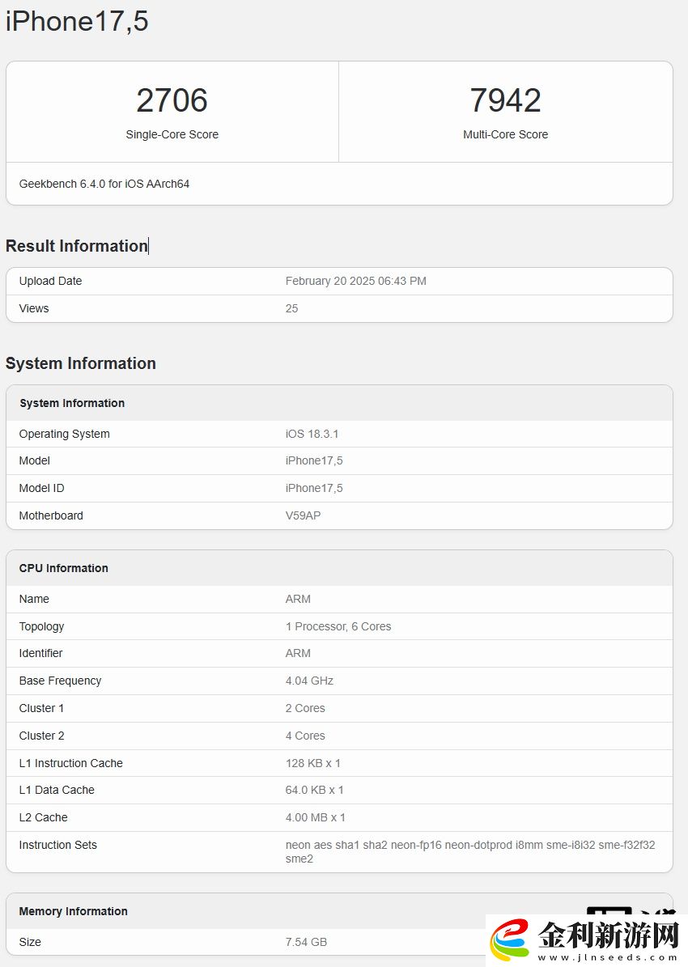The height and width of the screenshot is (967, 688).
Task: Select the Base Frequency label
Action: coord(60,681)
